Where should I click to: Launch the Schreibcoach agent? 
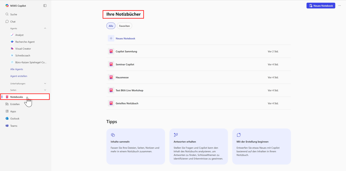coord(23,55)
